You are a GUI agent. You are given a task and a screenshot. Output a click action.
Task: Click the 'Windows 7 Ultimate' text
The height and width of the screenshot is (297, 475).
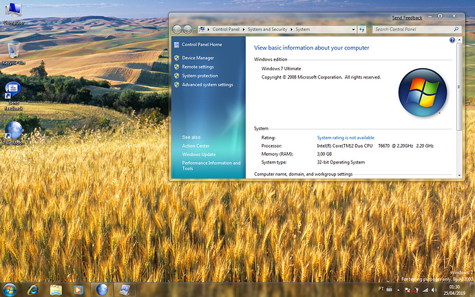tap(281, 69)
